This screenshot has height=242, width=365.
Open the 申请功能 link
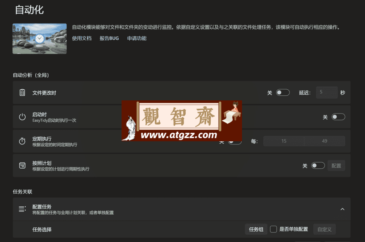pyautogui.click(x=137, y=38)
